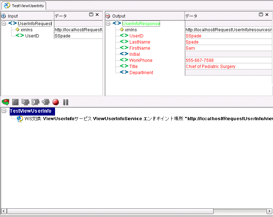Click the SSpade value in Input data

pos(78,36)
